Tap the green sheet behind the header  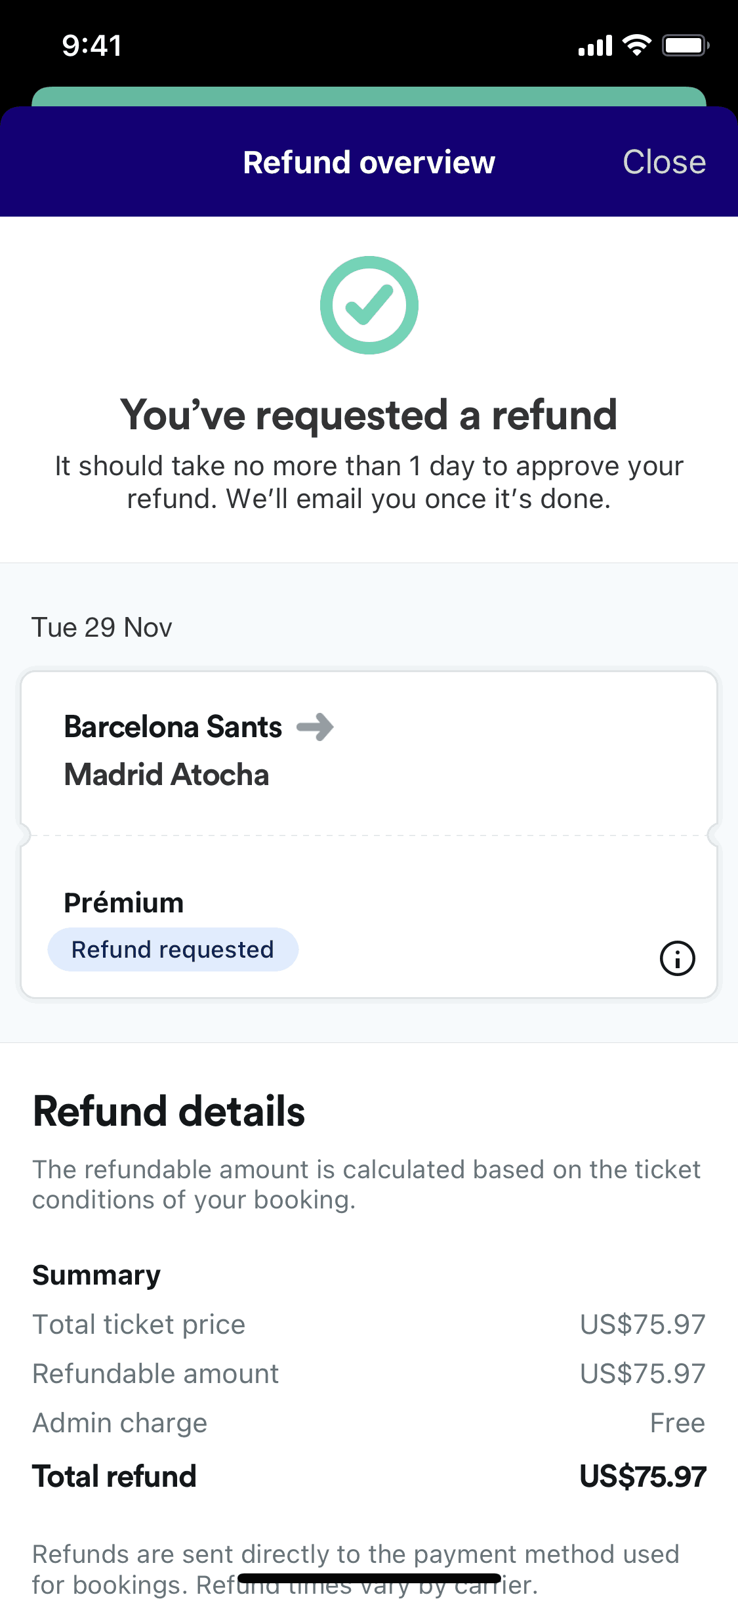click(x=369, y=96)
